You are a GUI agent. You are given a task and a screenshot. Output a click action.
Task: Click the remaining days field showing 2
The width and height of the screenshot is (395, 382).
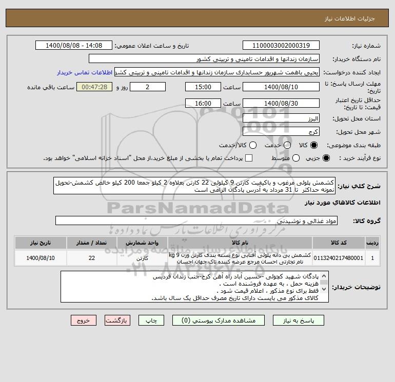148,87
